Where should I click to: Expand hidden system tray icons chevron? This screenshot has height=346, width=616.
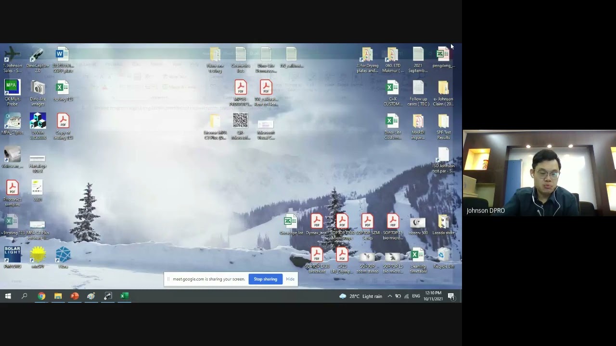[x=390, y=296]
